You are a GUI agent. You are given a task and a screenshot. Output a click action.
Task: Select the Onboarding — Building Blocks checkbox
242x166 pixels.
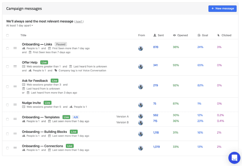(x=8, y=134)
